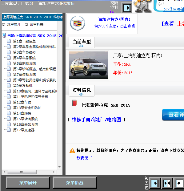Select the 当前车型 tab
The image size is (184, 191).
coord(82,43)
